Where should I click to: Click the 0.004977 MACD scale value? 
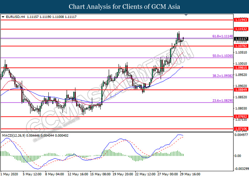pyautogui.click(x=241, y=135)
